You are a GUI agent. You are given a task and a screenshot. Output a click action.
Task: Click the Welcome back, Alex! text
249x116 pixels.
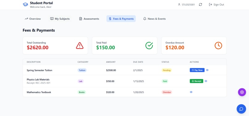pyautogui.click(x=41, y=7)
